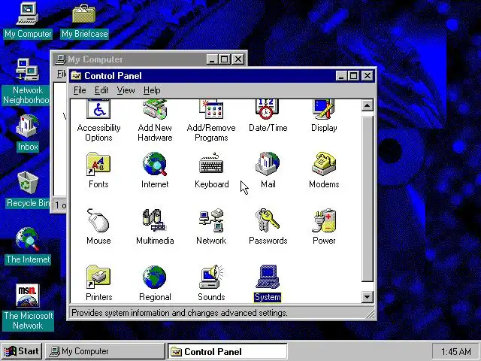Minimize the My Computer window
481x361 pixels.
212,59
